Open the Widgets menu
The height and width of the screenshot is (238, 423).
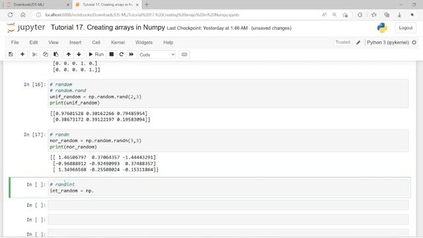pyautogui.click(x=144, y=42)
